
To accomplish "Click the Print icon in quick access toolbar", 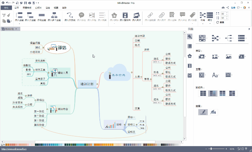I will point(30,3).
